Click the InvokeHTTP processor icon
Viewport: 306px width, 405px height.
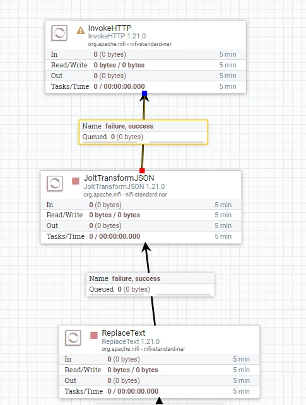point(59,33)
